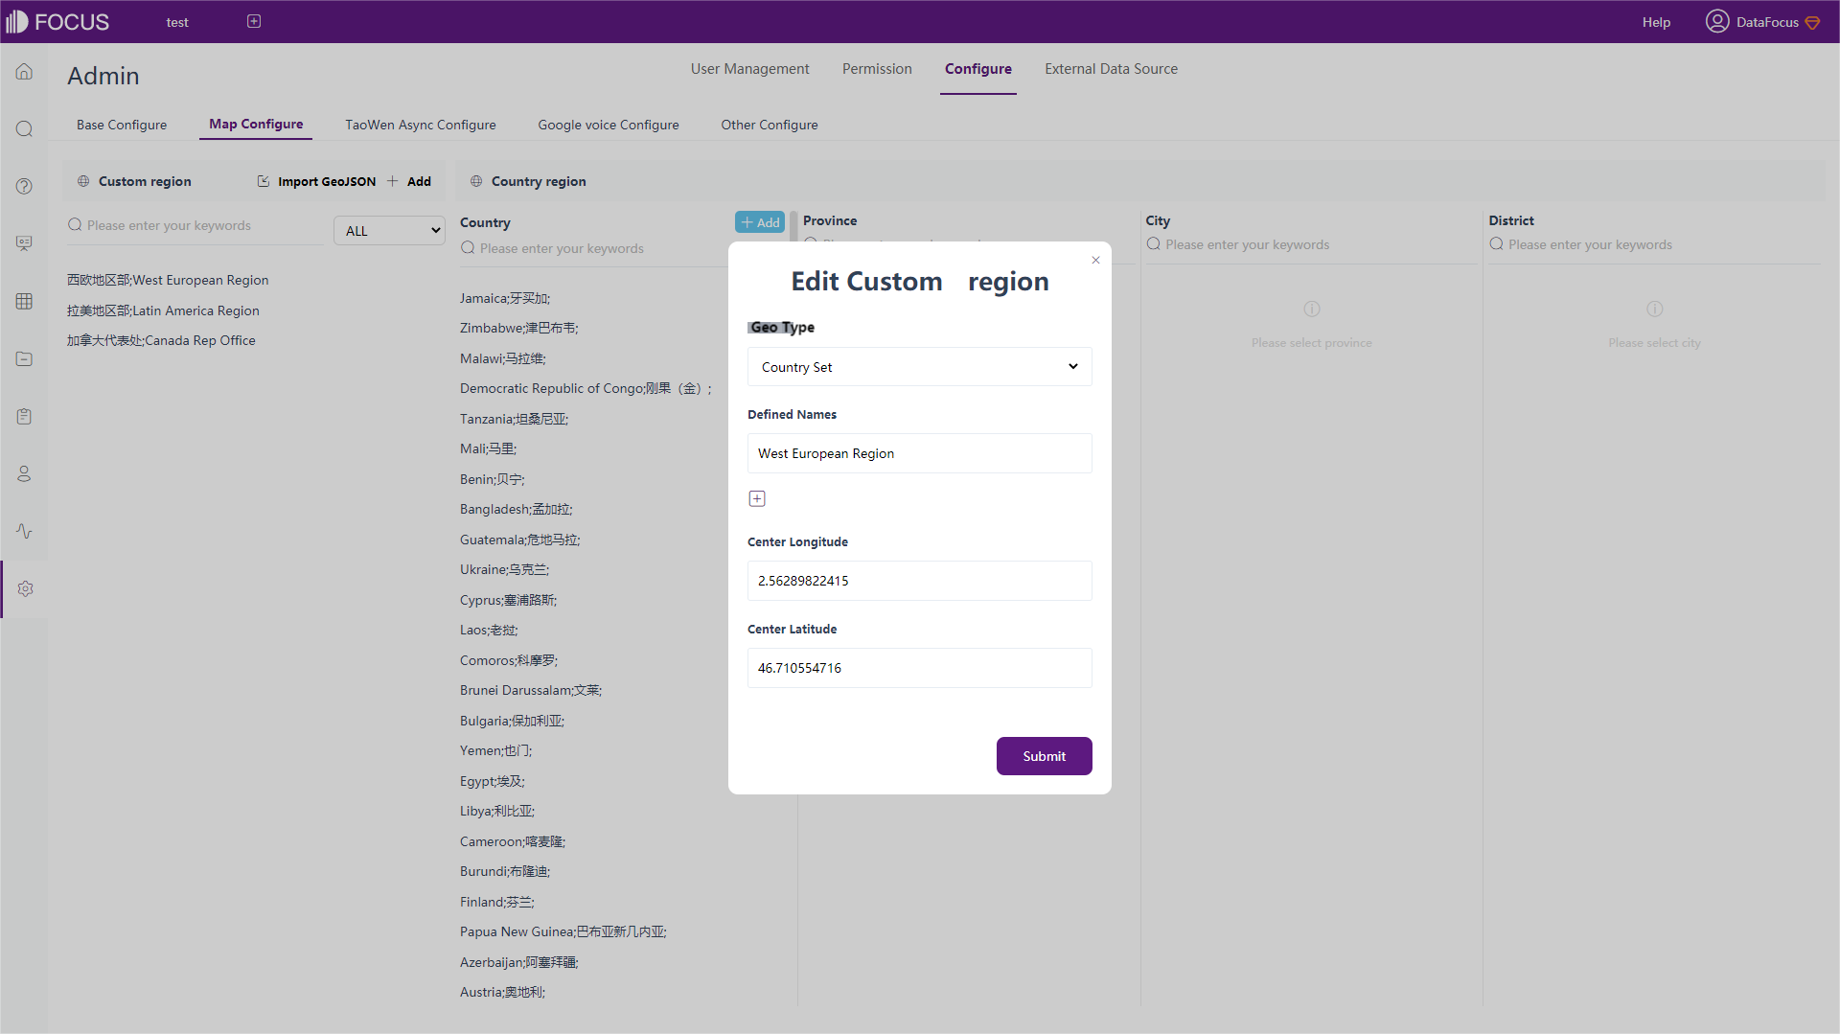Screen dimensions: 1840x1034
Task: Close the Edit Custom region dialog
Action: (1095, 260)
